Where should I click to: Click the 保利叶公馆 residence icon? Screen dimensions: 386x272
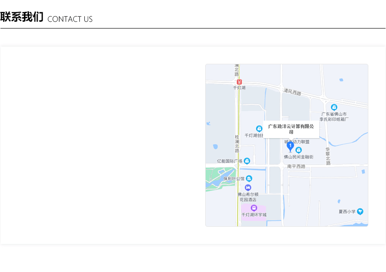click(249, 179)
